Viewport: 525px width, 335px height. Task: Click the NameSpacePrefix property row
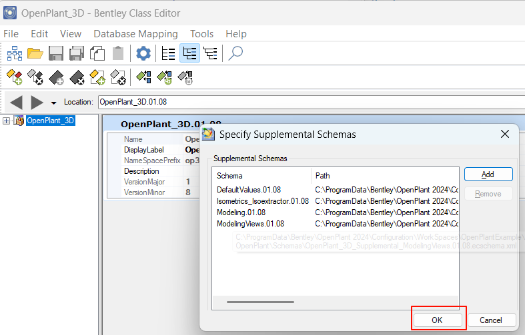tap(153, 161)
